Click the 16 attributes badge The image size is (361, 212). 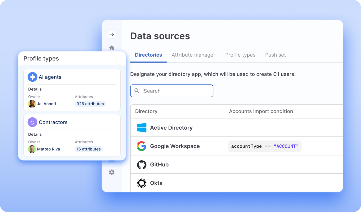(x=89, y=149)
